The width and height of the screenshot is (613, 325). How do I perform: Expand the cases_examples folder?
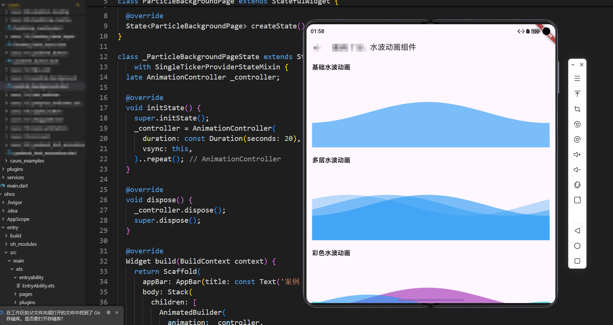(6, 161)
